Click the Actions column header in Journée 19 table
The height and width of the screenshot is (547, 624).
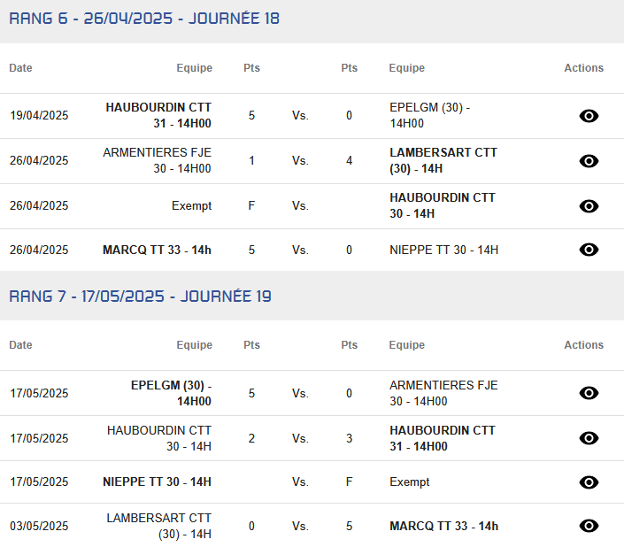coord(584,345)
